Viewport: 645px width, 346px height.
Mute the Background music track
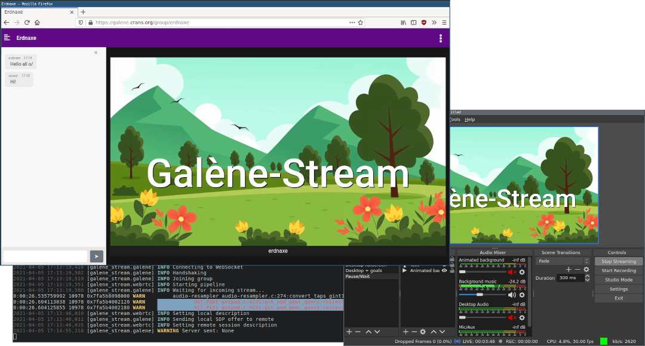(512, 295)
